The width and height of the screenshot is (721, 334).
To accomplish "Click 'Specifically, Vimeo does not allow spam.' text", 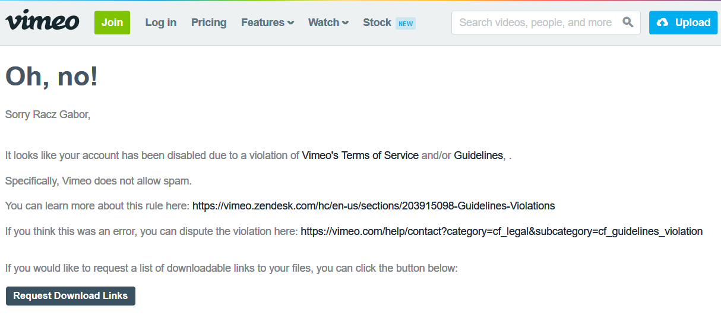I will click(99, 181).
